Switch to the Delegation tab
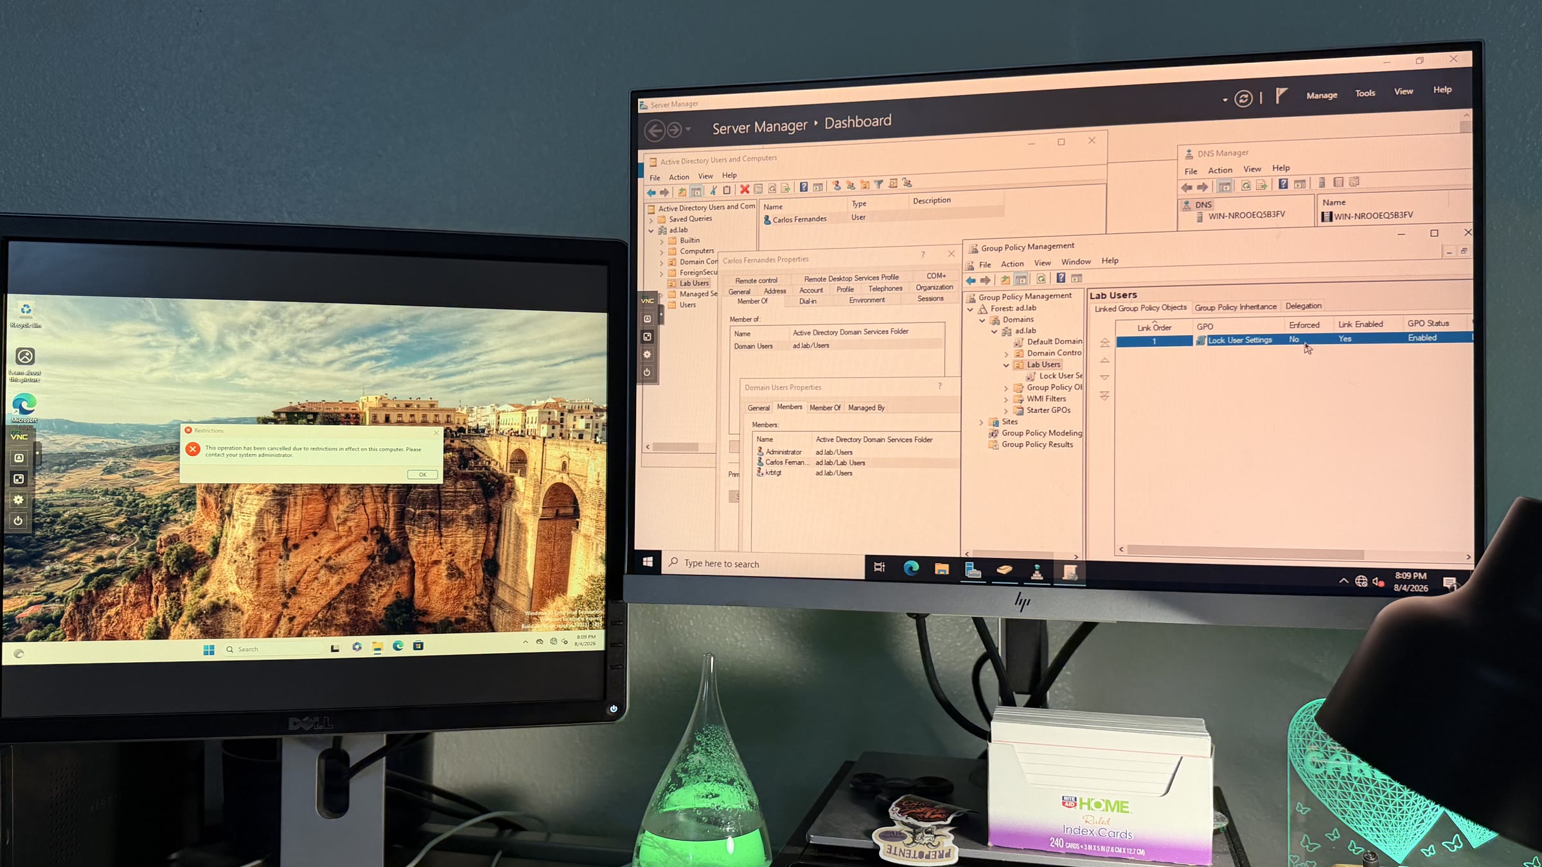1542x867 pixels. [1304, 306]
